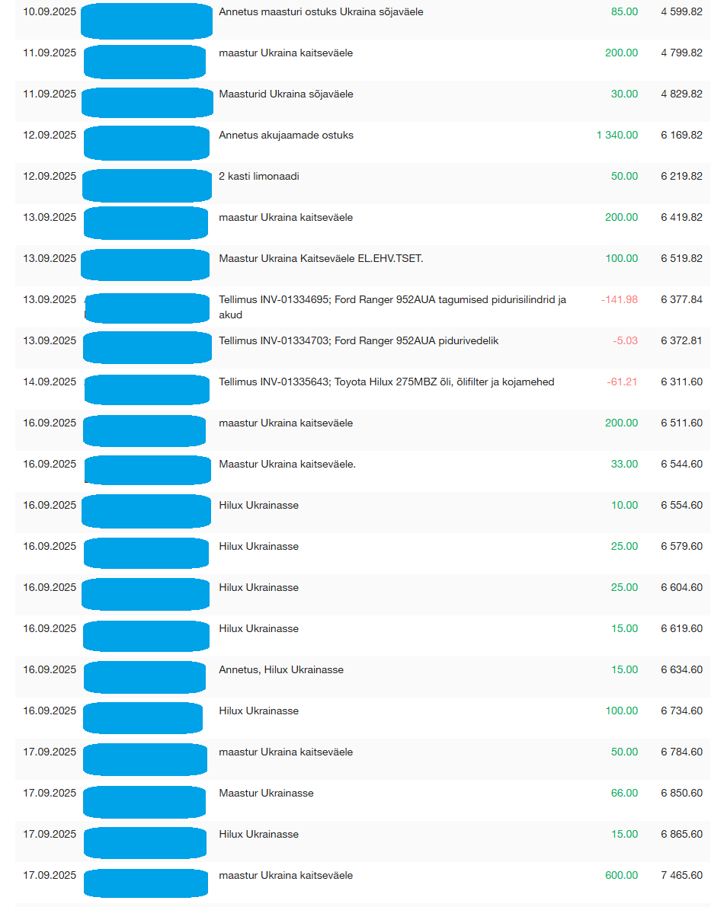Click the 66.00 amount for Maastur Ukrainasse
Viewport: 727px width, 907px height.
(x=624, y=793)
